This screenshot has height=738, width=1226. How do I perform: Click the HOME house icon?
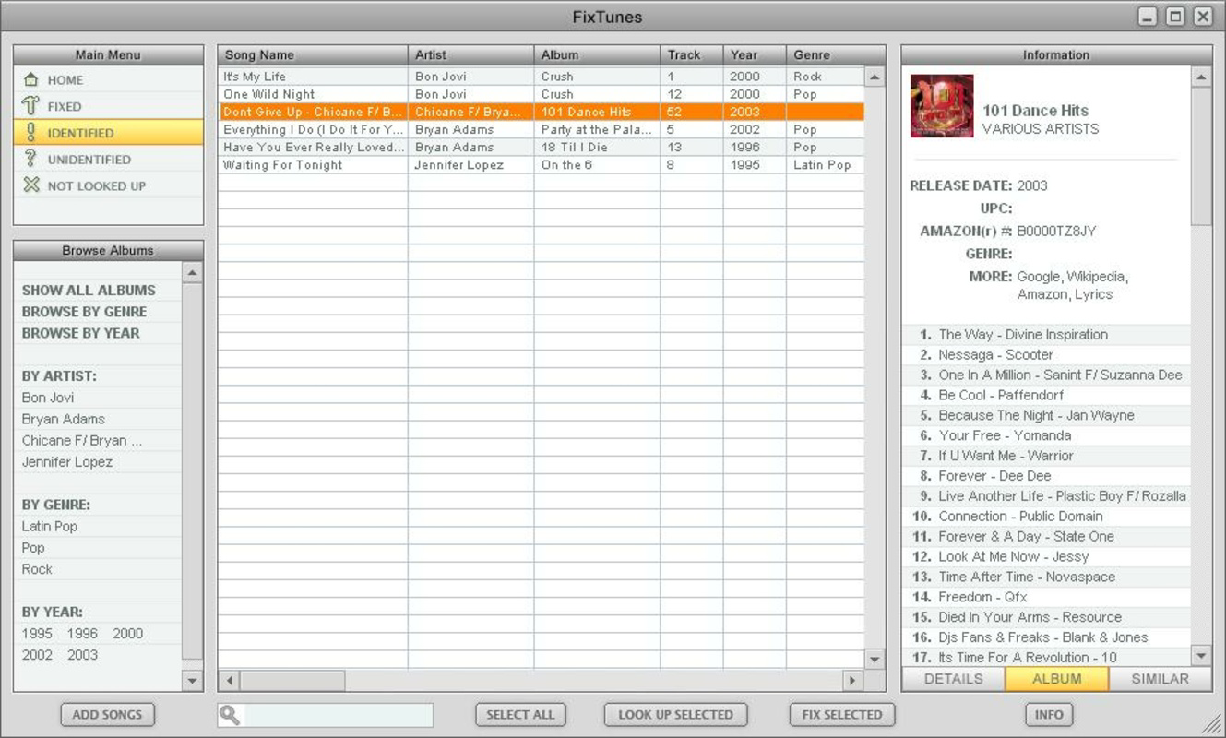[31, 80]
